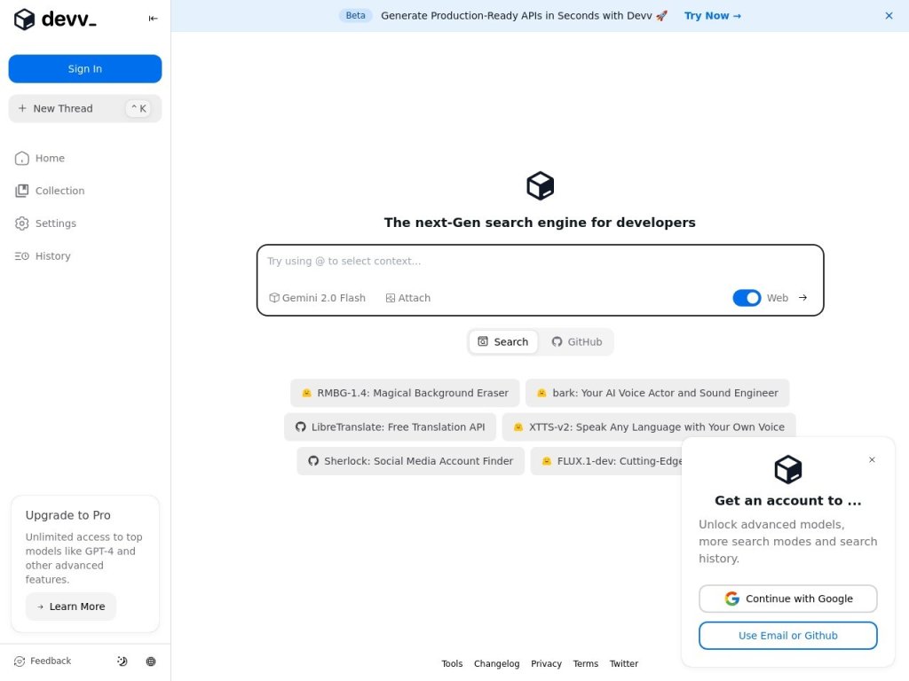Choose LibreTranslate Free Translation API suggestion
909x681 pixels.
click(391, 427)
